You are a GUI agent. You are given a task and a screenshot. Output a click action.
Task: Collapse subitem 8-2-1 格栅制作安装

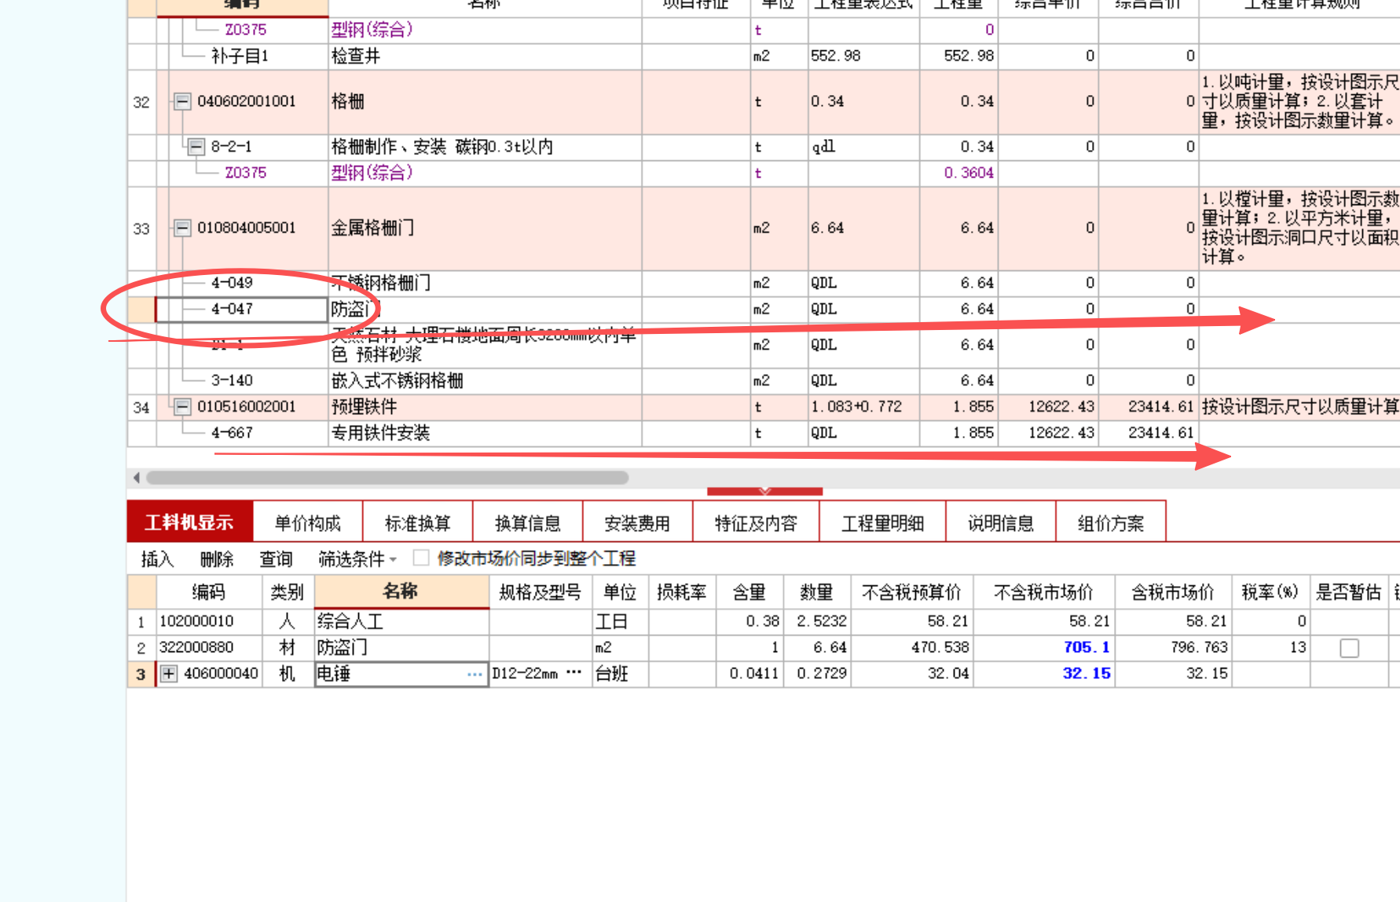pyautogui.click(x=195, y=146)
